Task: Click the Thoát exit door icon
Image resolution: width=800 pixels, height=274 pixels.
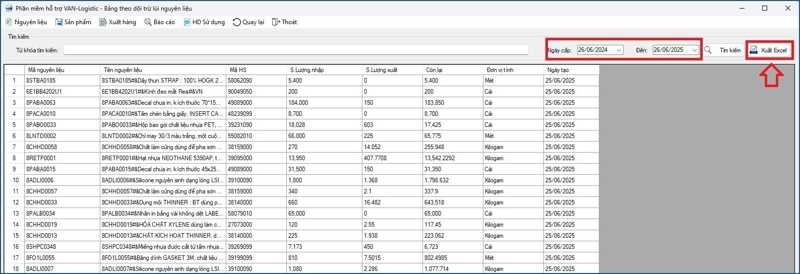Action: [276, 22]
